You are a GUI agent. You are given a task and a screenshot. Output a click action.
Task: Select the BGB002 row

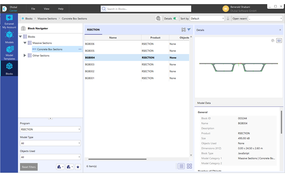136,71
